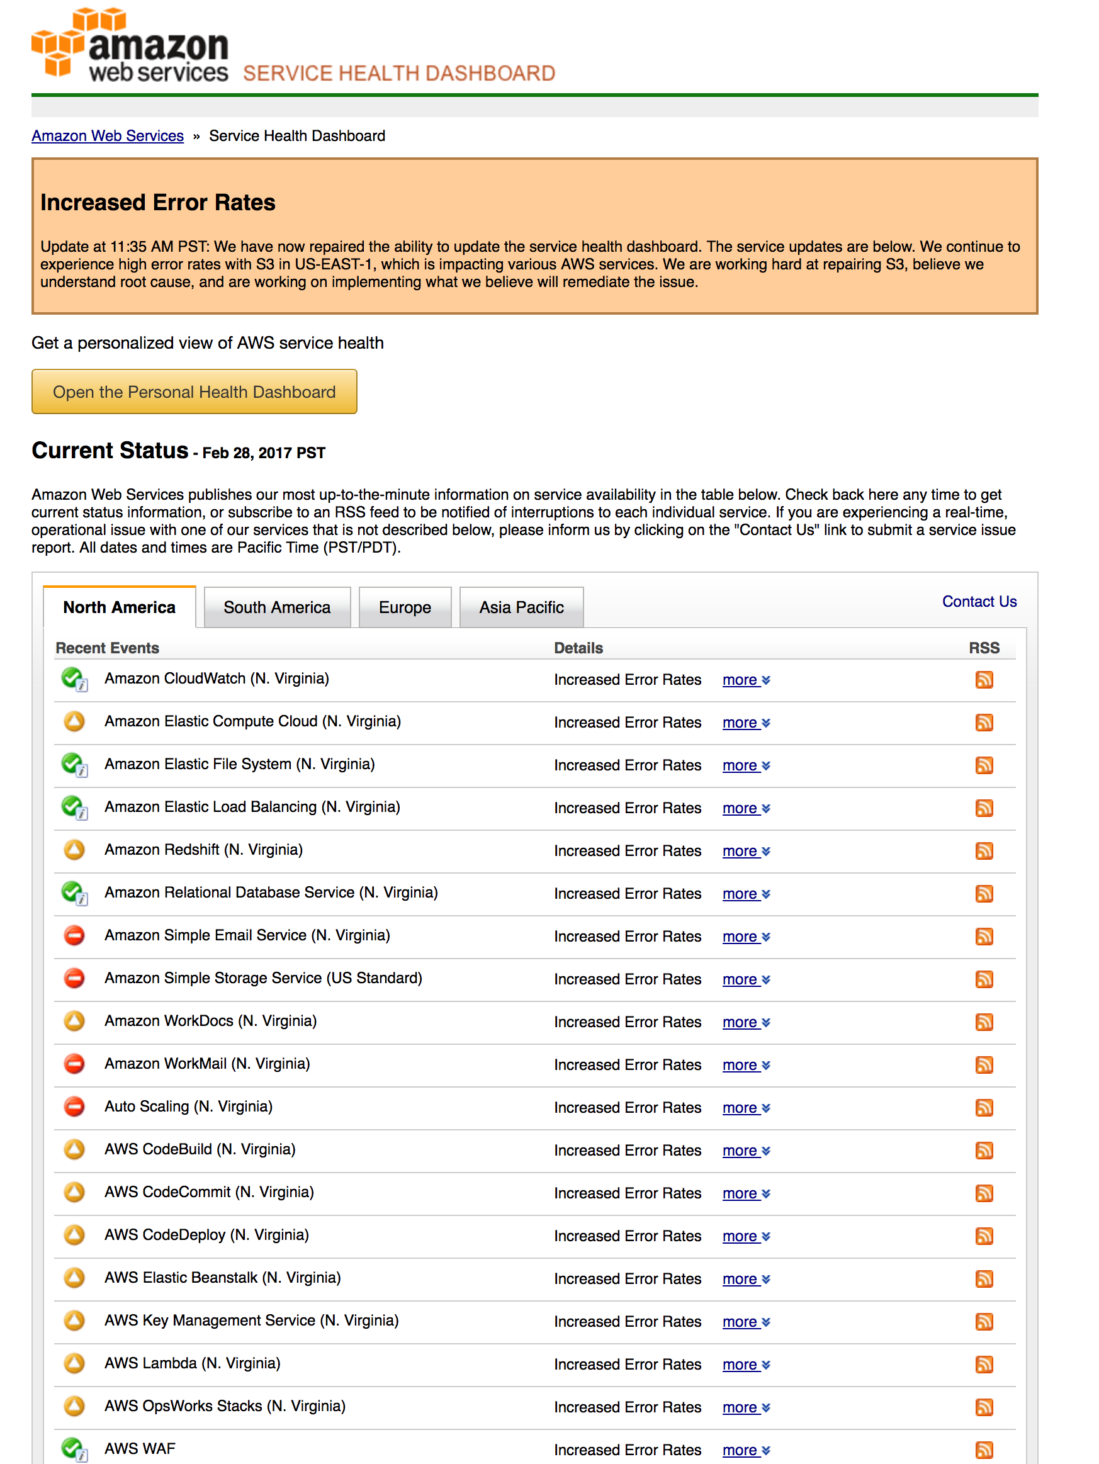Open the Personal Health Dashboard
The image size is (1099, 1464).
194,392
